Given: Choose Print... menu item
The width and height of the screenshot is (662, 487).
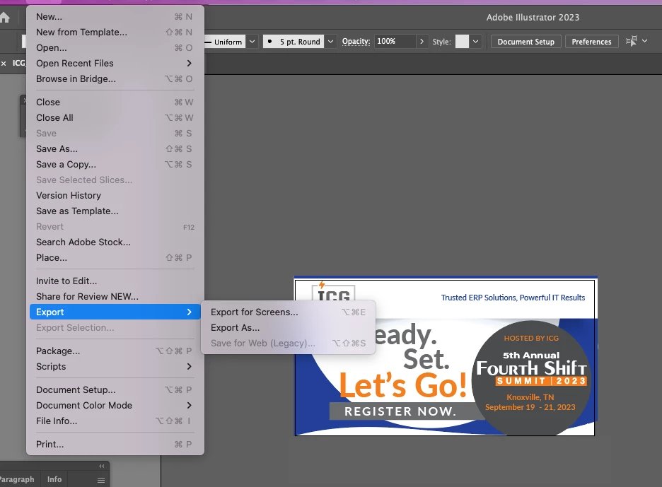Looking at the screenshot, I should [x=115, y=445].
